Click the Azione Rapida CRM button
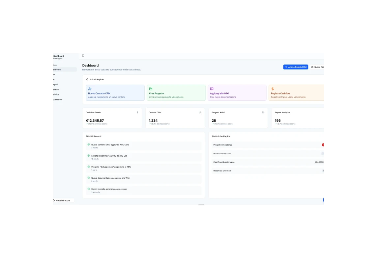This screenshot has height=258, width=377. (x=296, y=67)
